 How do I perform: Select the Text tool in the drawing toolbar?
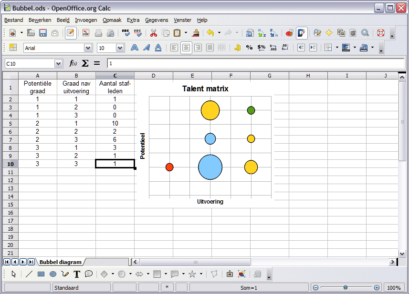77,274
